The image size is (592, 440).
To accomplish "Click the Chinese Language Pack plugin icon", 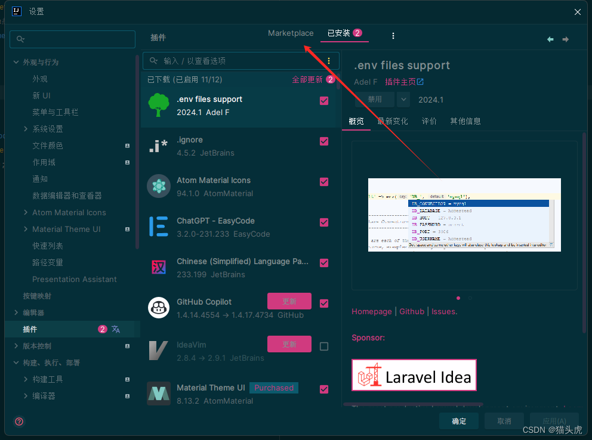I will pyautogui.click(x=159, y=267).
